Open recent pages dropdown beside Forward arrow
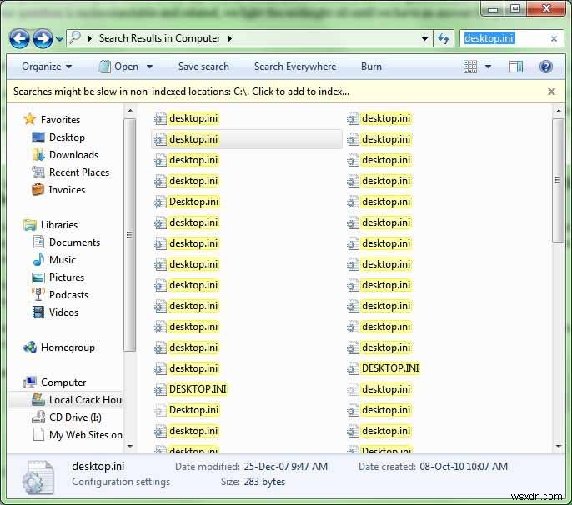The image size is (572, 505). (59, 38)
